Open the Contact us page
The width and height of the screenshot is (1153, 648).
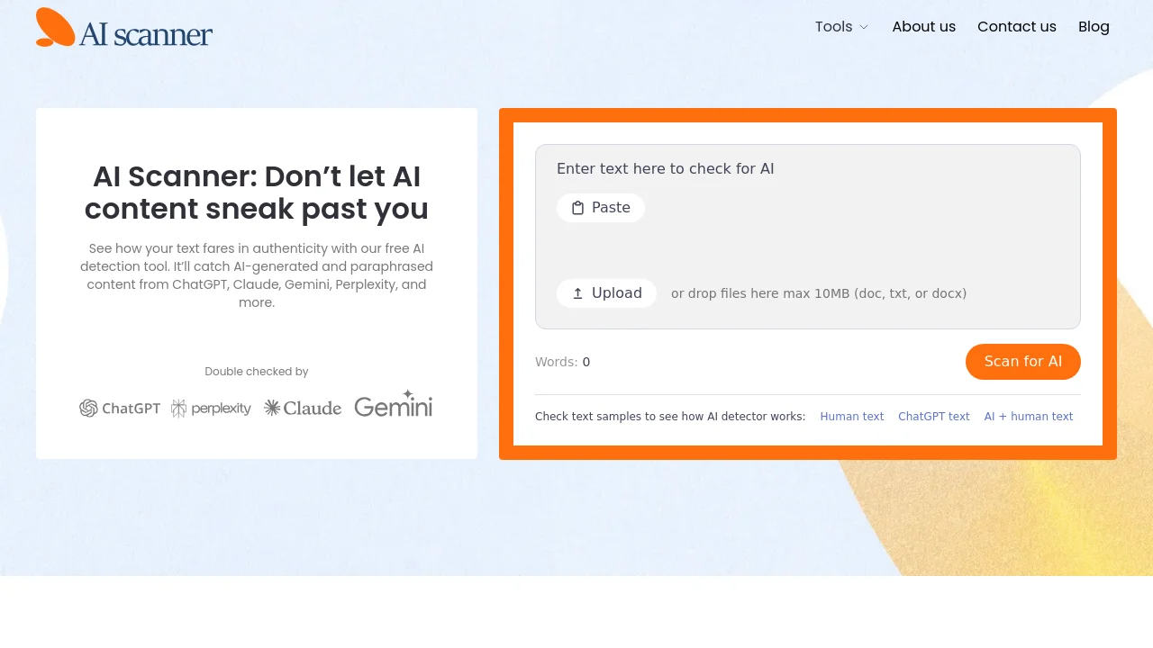tap(1017, 27)
